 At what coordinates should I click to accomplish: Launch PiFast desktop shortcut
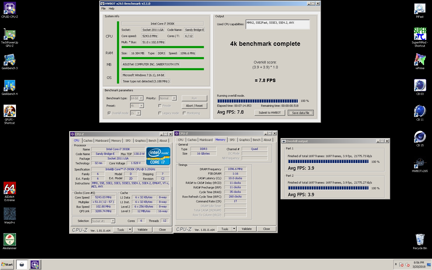[420, 10]
